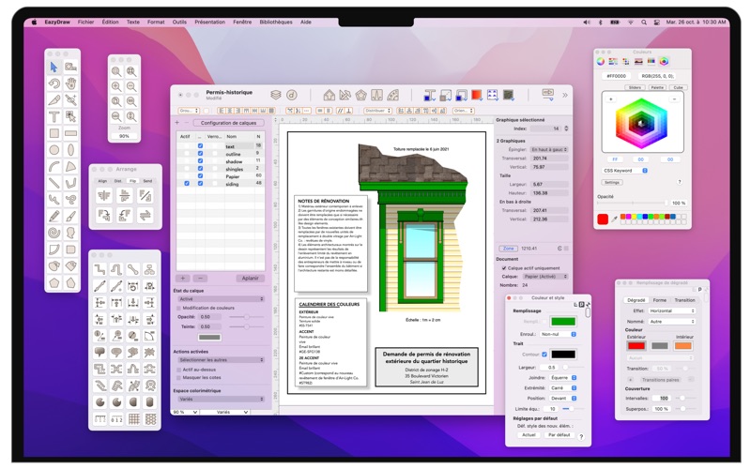This screenshot has height=469, width=751.
Task: Click the horizontal flip icon in Arrange
Action: (104, 195)
